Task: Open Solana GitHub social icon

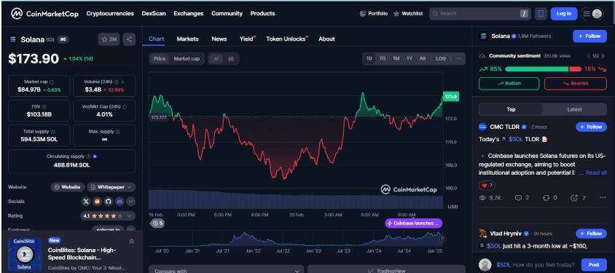Action: [109, 202]
